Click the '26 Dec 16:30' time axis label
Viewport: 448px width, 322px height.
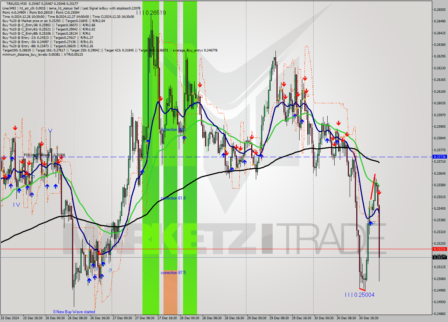pyautogui.click(x=100, y=318)
